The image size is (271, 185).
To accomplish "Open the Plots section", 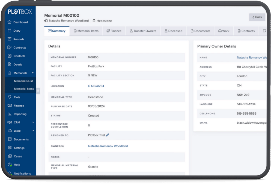I will coord(17,97).
